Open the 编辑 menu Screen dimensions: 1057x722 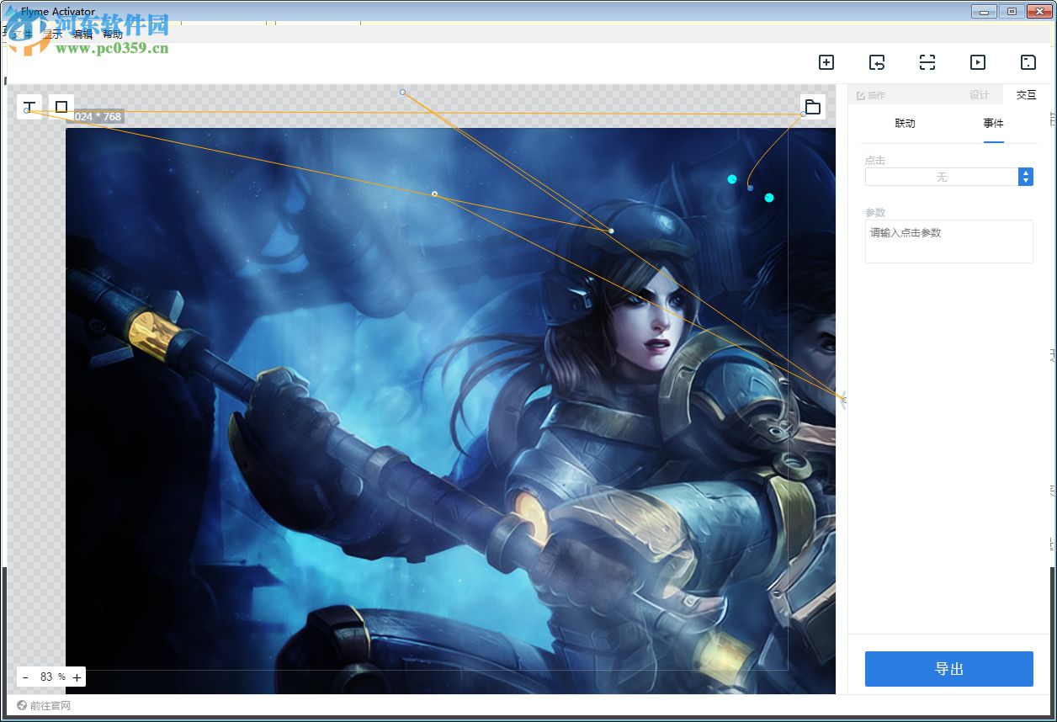point(82,35)
